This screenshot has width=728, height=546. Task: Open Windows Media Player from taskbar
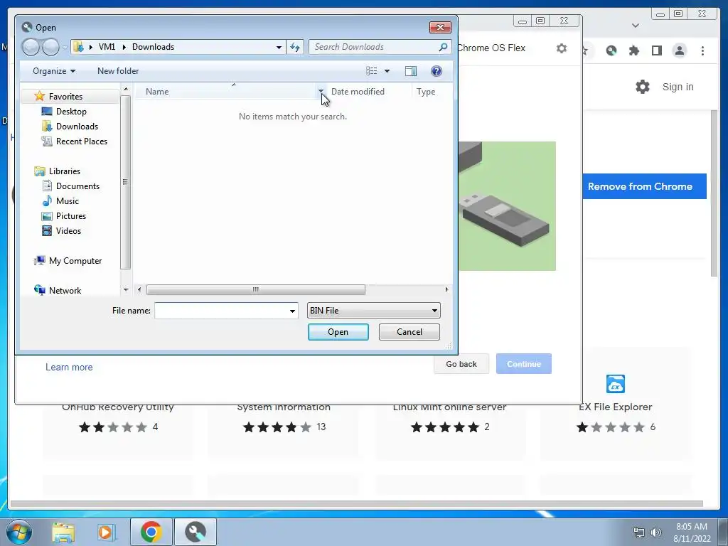107,532
